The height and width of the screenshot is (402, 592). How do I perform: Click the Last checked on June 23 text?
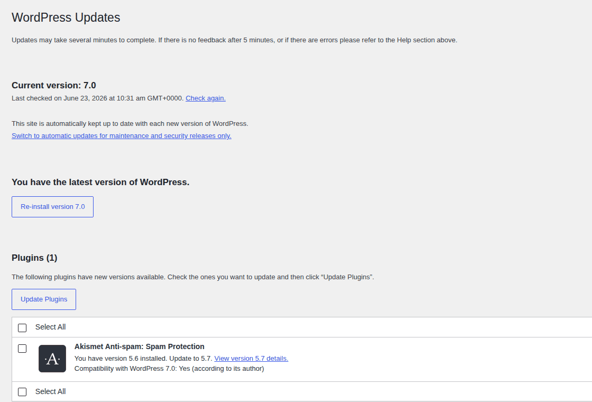pos(98,98)
